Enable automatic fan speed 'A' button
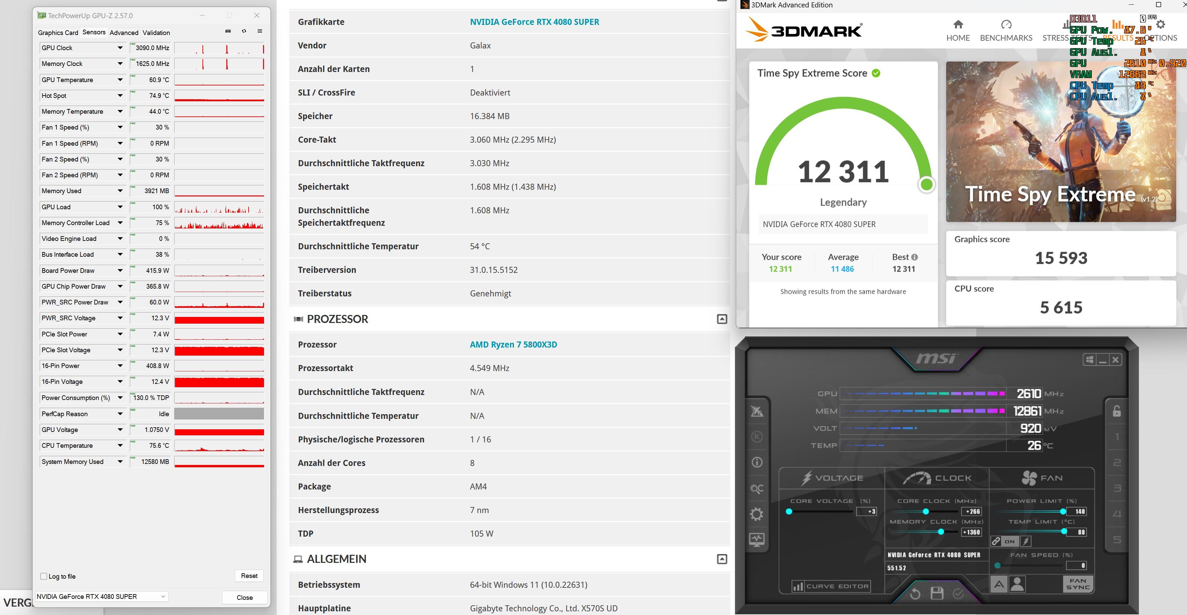This screenshot has width=1187, height=615. click(x=999, y=585)
